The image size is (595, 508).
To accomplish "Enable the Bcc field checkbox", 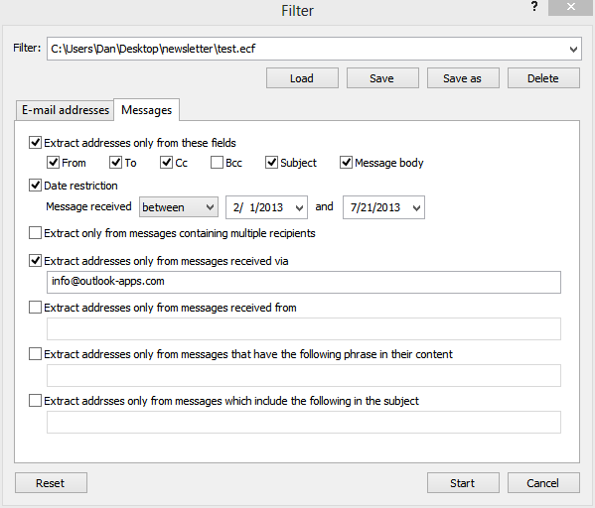I will (217, 163).
